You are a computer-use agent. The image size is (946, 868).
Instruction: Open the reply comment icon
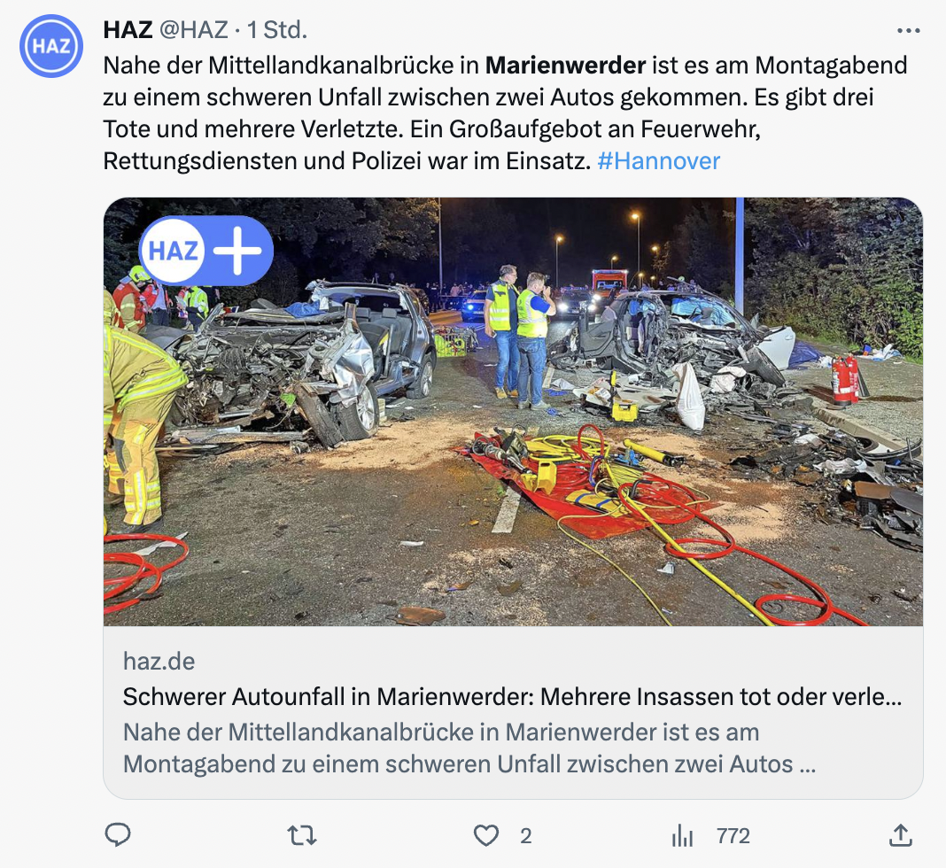118,835
